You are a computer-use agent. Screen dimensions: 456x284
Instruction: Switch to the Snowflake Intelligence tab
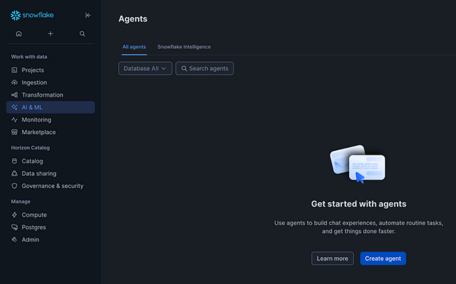[x=184, y=47]
